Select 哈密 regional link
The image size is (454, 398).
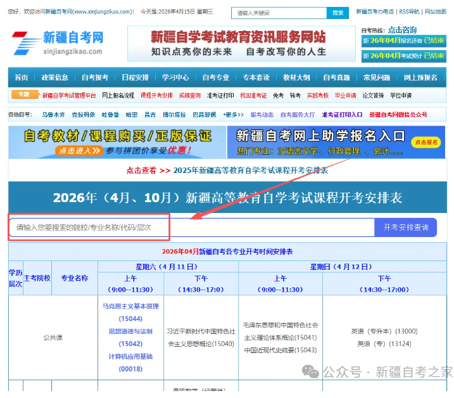tap(132, 115)
